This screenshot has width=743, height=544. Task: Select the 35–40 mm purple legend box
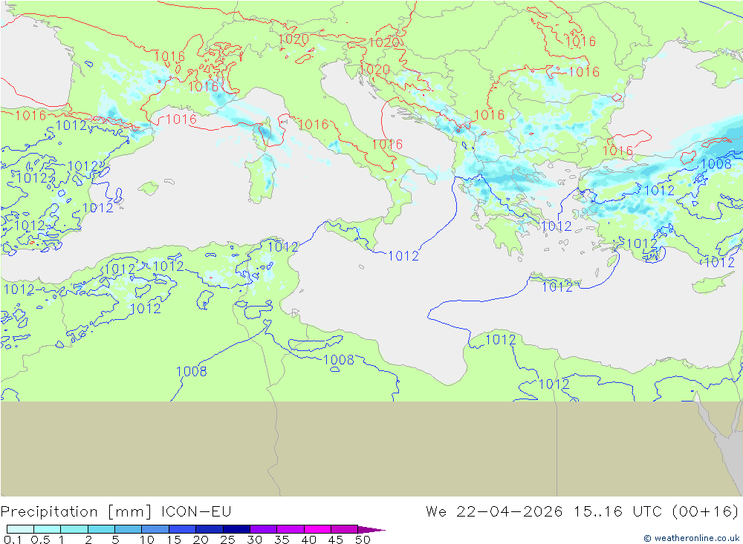point(291,529)
